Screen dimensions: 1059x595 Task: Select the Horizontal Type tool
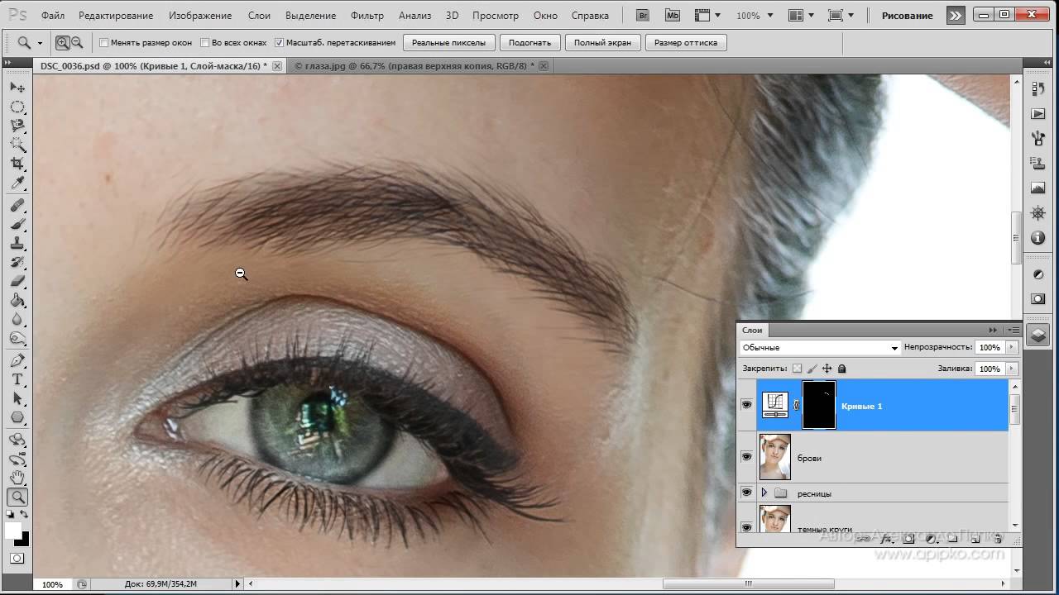tap(17, 379)
